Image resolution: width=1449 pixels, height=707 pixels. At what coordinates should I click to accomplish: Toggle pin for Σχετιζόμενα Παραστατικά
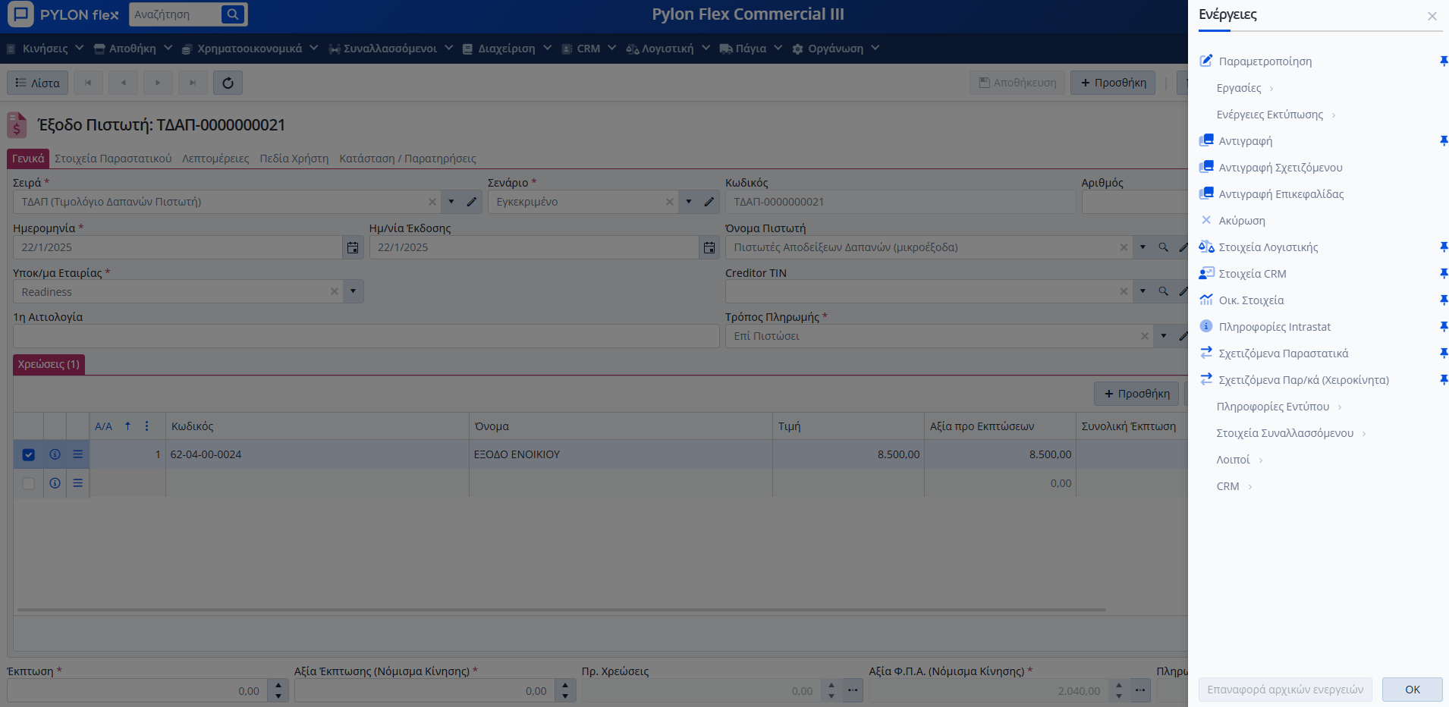(x=1444, y=353)
